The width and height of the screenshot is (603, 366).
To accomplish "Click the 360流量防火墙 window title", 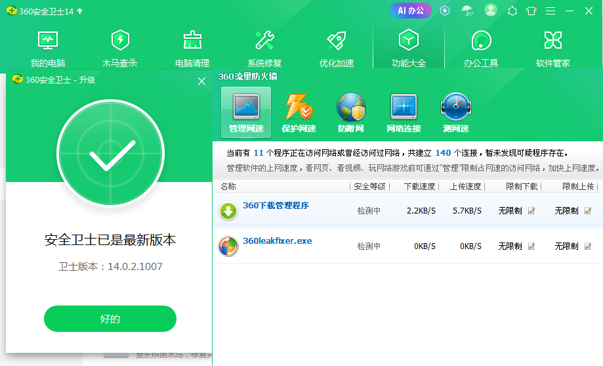I will click(247, 77).
